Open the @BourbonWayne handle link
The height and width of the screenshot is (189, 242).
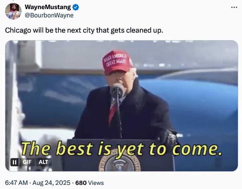(49, 16)
